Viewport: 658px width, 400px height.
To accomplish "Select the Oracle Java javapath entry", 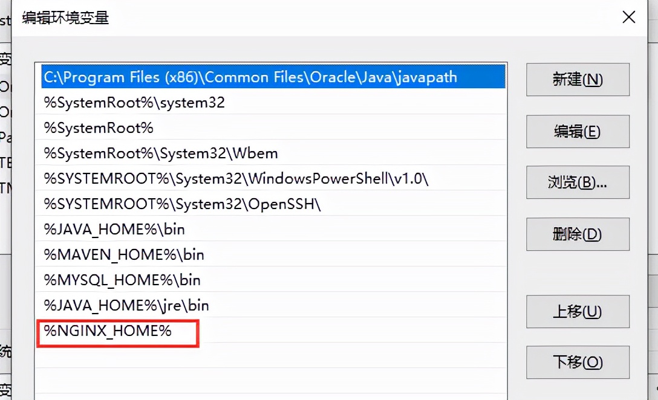I will coord(248,77).
